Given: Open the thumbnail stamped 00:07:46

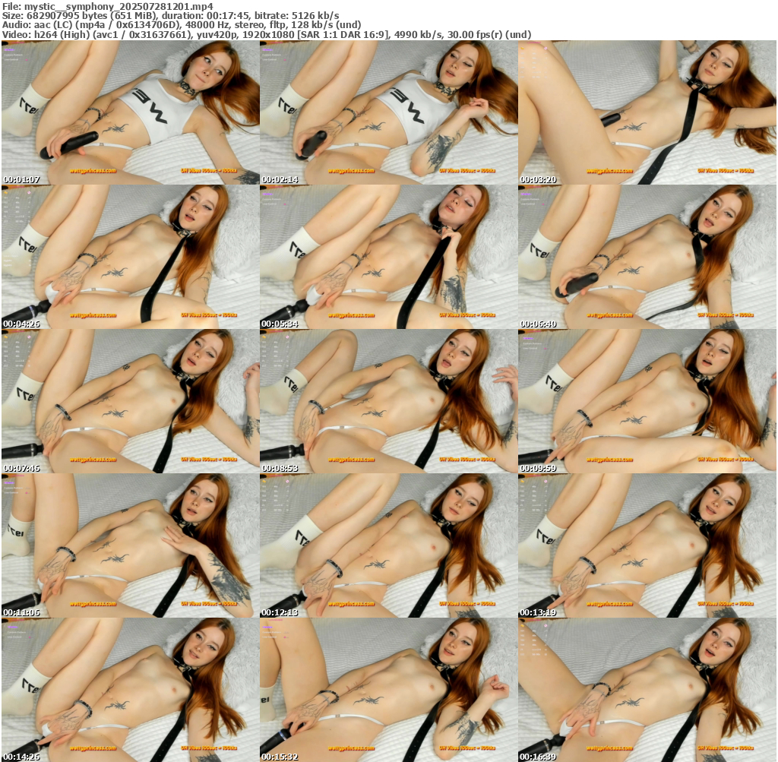Looking at the screenshot, I should tap(131, 401).
